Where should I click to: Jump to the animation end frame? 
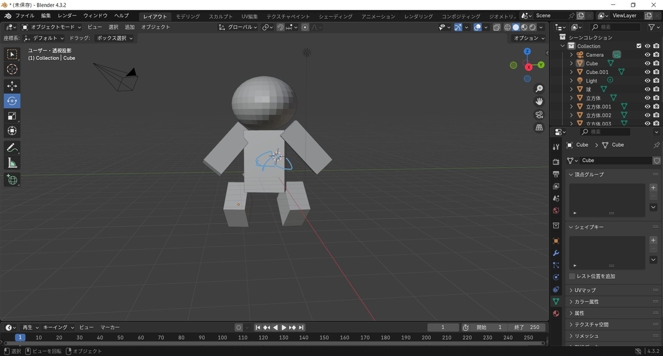[301, 327]
